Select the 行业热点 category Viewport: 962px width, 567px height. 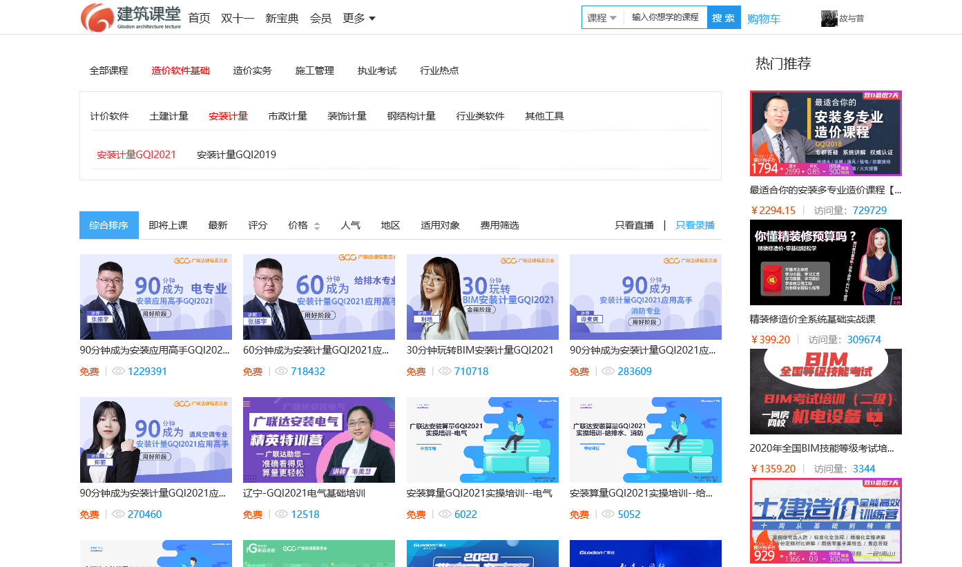(x=439, y=70)
